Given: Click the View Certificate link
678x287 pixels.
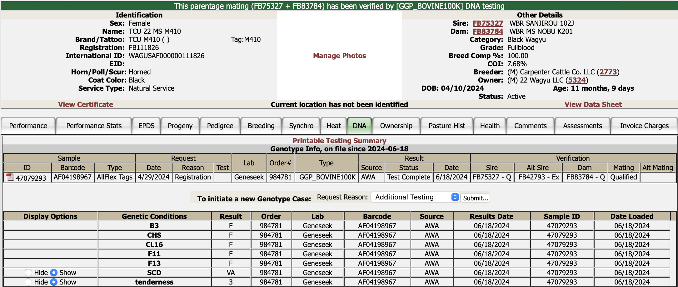Looking at the screenshot, I should click(86, 104).
